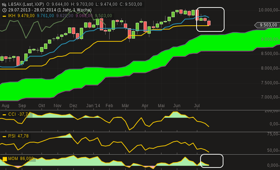Click the low value L: 9.474,00
Screen dimensions: 280x170
tap(106, 4)
